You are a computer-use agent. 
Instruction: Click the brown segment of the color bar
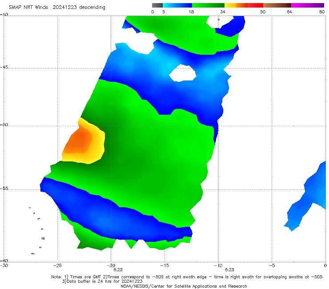pyautogui.click(x=277, y=5)
